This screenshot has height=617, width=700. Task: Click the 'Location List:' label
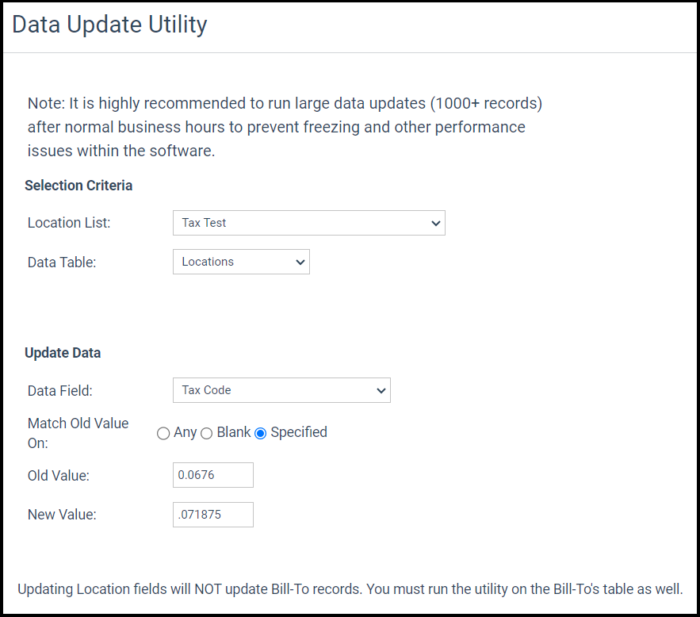pyautogui.click(x=69, y=223)
